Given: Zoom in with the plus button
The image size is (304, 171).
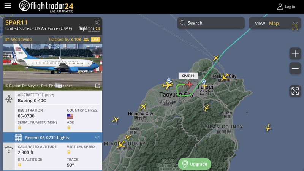Looking at the screenshot, I should point(295,54).
